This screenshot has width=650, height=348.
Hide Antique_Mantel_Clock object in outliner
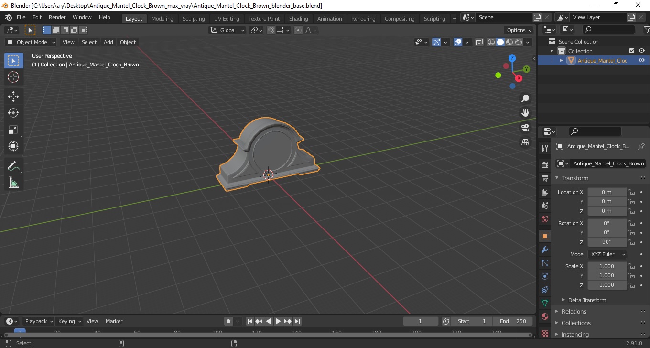pyautogui.click(x=641, y=60)
